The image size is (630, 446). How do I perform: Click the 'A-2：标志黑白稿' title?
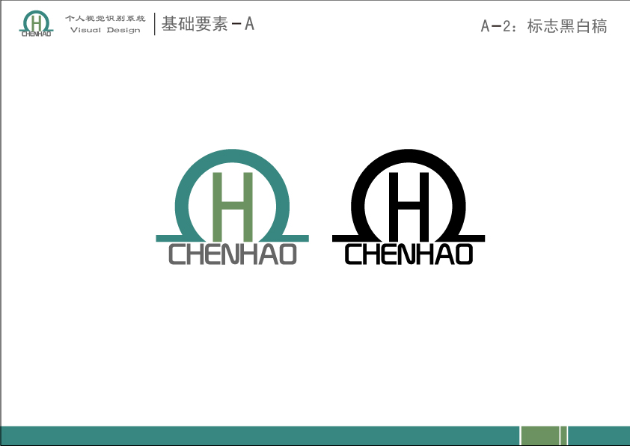tap(544, 26)
